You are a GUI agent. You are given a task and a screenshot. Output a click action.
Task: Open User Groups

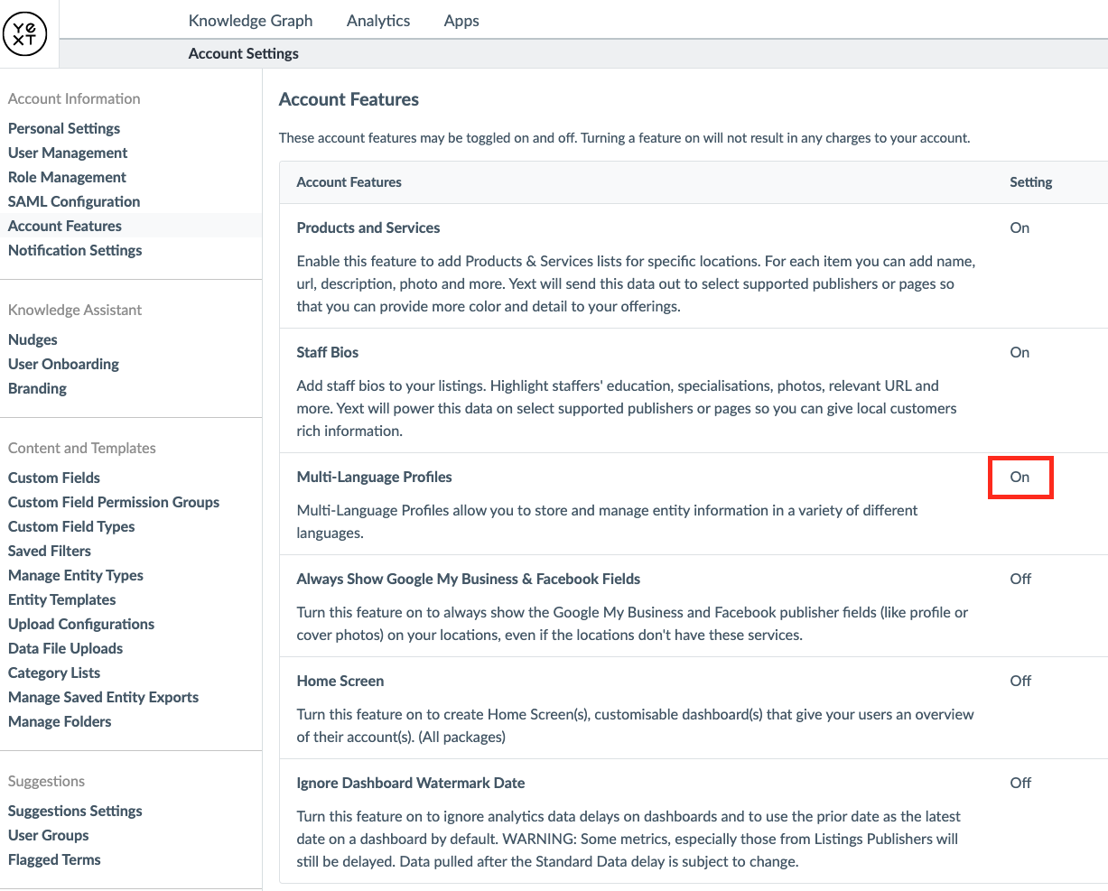(49, 835)
